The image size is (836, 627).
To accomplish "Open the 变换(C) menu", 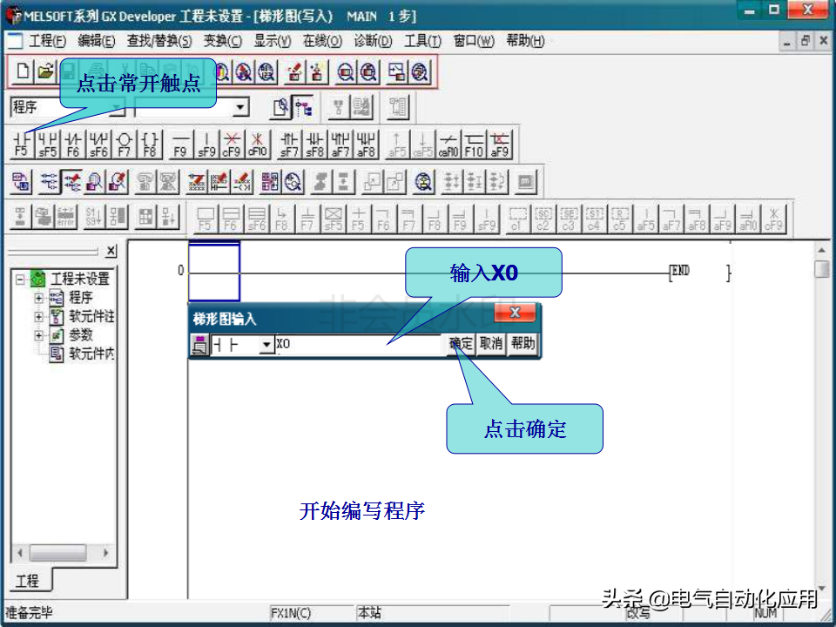I will (222, 41).
